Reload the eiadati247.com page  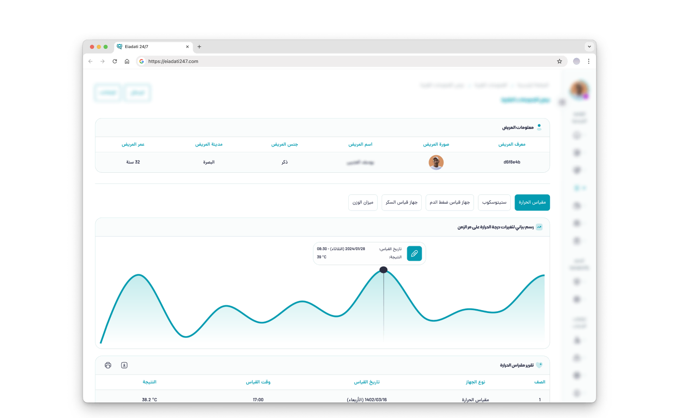tap(115, 61)
